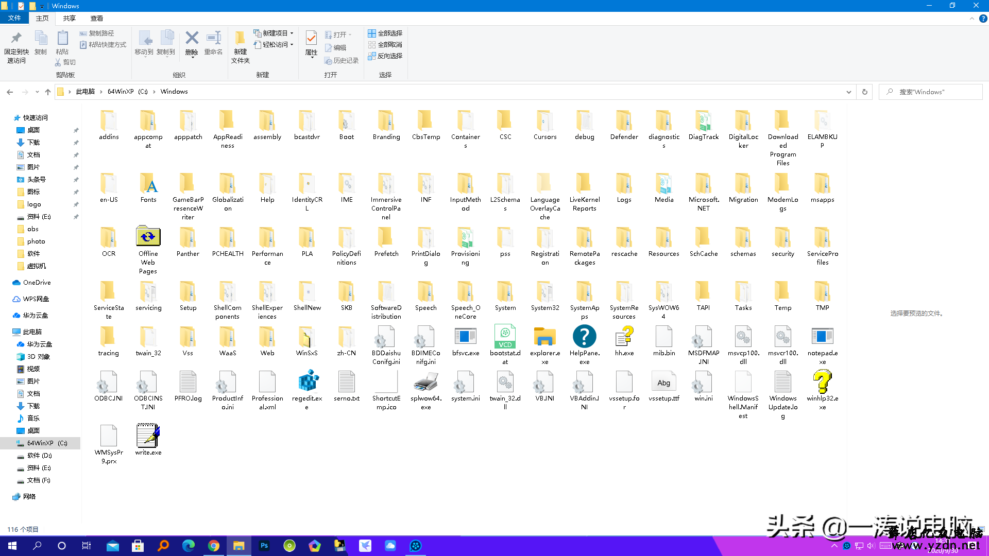Image resolution: width=989 pixels, height=556 pixels.
Task: Expand the 轻松访问 dropdown
Action: click(x=292, y=44)
